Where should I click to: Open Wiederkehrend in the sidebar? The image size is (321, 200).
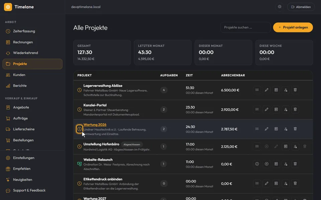(x=32, y=53)
